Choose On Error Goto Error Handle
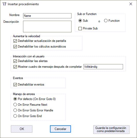137x138 pixels. [x=15, y=110]
